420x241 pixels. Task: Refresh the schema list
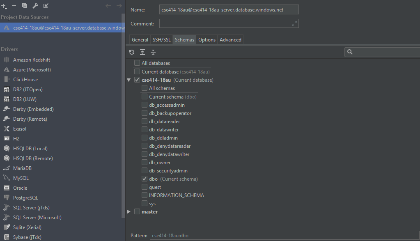[x=131, y=52]
